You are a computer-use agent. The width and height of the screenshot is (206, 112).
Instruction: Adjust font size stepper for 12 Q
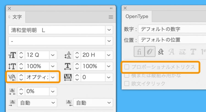point(21,55)
